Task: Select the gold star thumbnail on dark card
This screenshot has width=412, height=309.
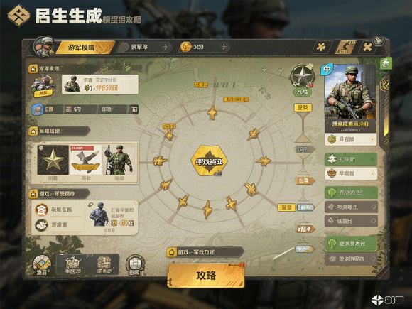Action: (53, 160)
